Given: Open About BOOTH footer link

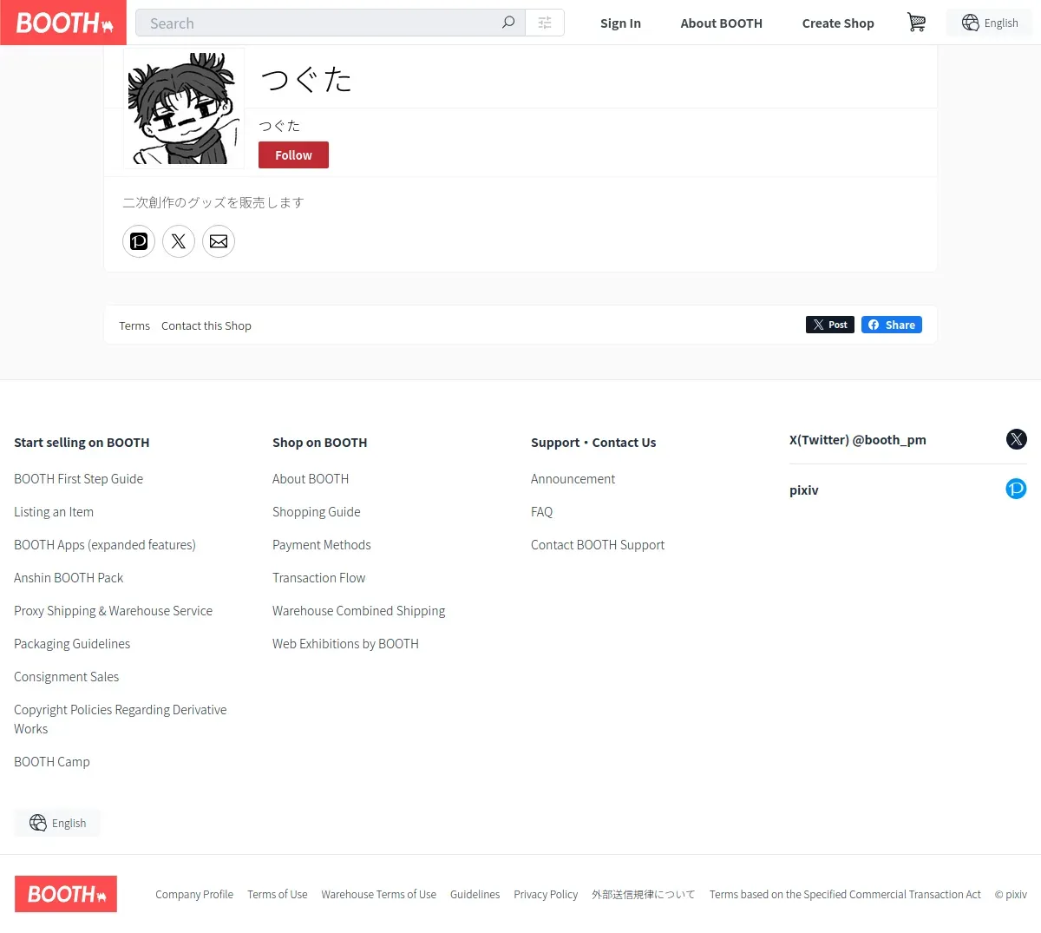Looking at the screenshot, I should coord(311,479).
